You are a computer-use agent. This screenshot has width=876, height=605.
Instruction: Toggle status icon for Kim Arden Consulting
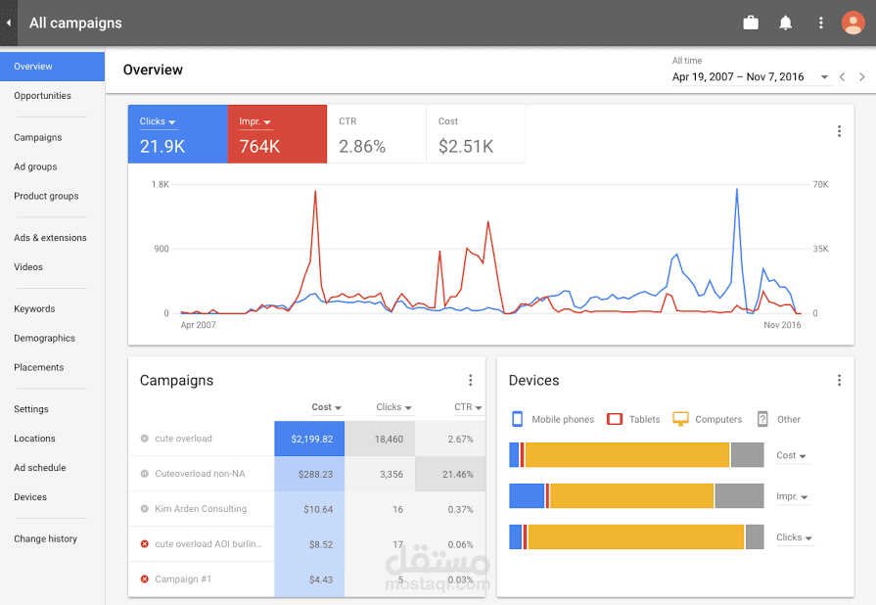pyautogui.click(x=144, y=509)
